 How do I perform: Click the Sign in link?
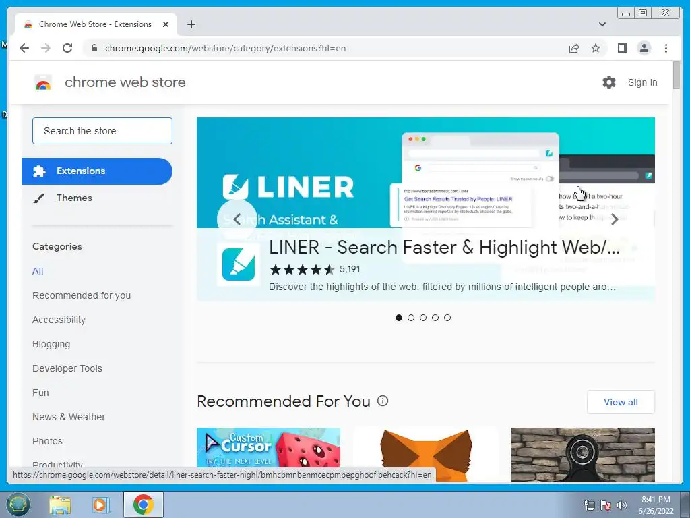642,82
